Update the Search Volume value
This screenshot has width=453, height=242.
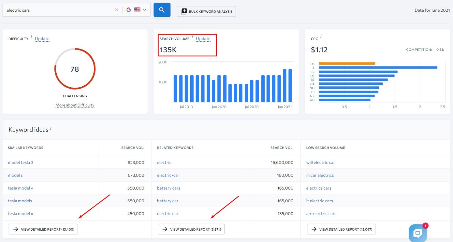pyautogui.click(x=203, y=39)
